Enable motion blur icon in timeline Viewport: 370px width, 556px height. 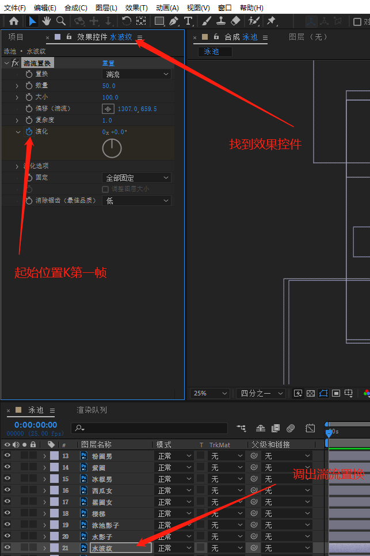(x=291, y=428)
